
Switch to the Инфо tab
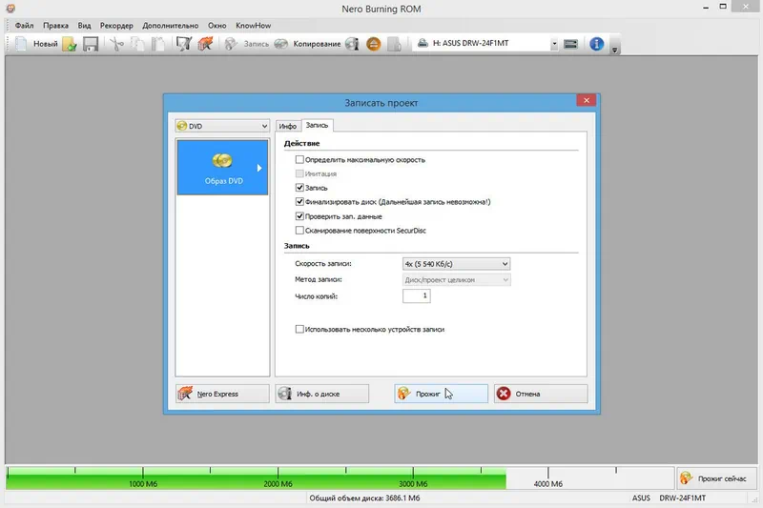pos(288,126)
